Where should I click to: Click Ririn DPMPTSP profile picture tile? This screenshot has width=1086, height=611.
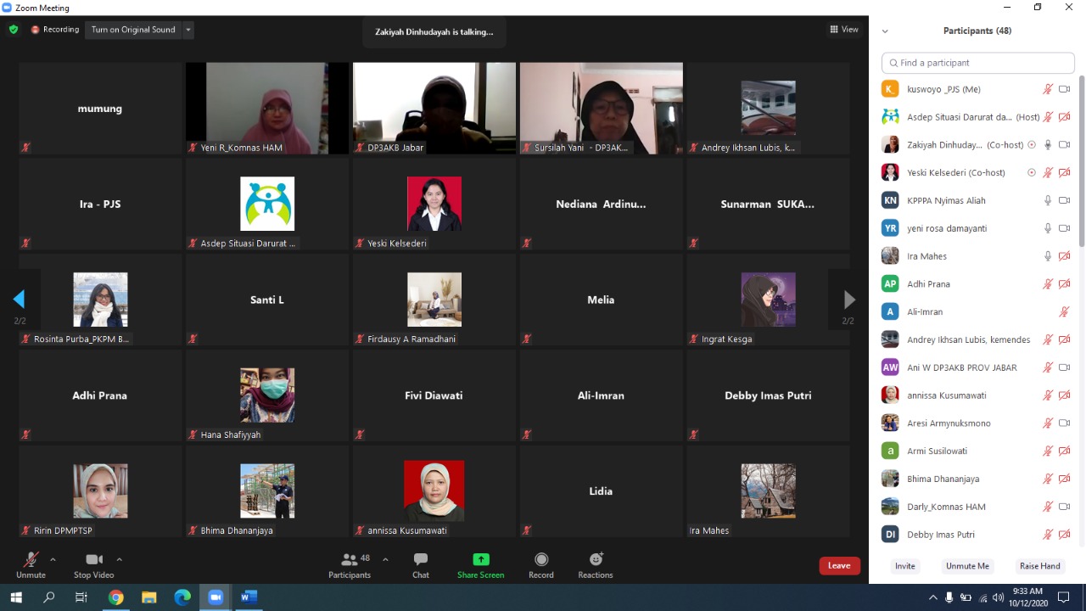100,490
